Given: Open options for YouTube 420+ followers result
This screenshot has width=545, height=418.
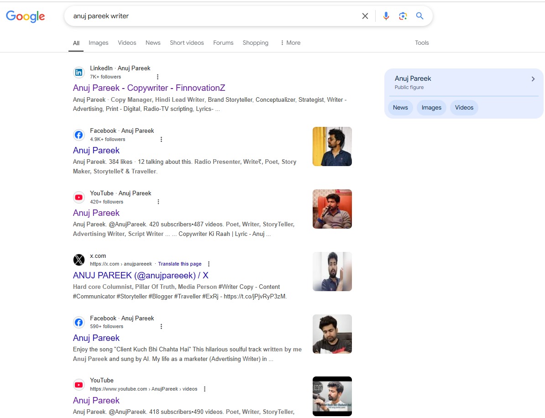Looking at the screenshot, I should pyautogui.click(x=158, y=202).
